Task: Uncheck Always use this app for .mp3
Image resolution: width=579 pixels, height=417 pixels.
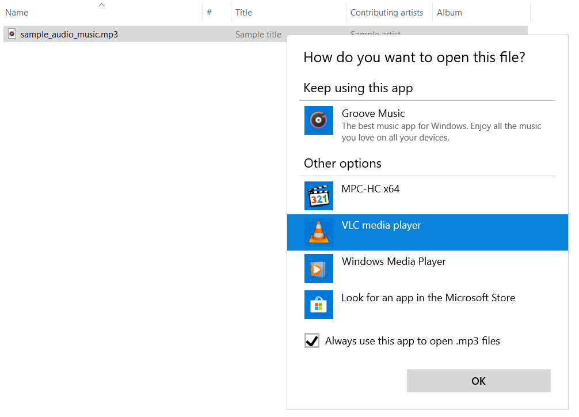Action: pos(312,340)
